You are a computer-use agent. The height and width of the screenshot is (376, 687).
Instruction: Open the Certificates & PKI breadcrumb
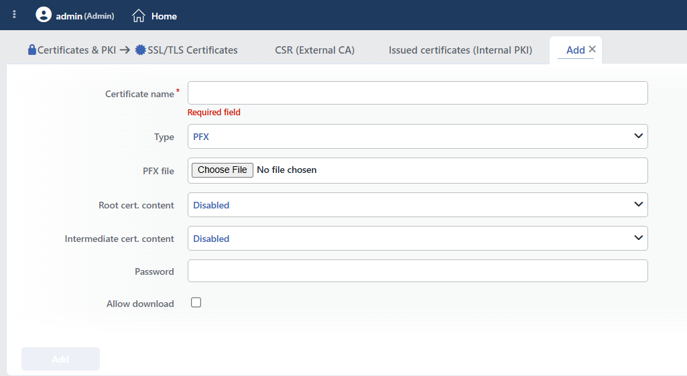76,50
